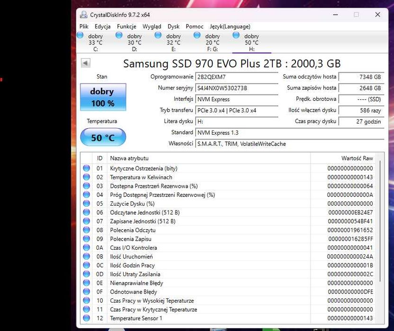Click status icon for Temperatura w Kelwinach row
Image resolution: width=394 pixels, height=331 pixels.
87,177
